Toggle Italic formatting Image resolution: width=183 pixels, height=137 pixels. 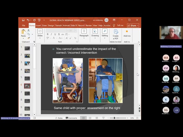(51, 34)
